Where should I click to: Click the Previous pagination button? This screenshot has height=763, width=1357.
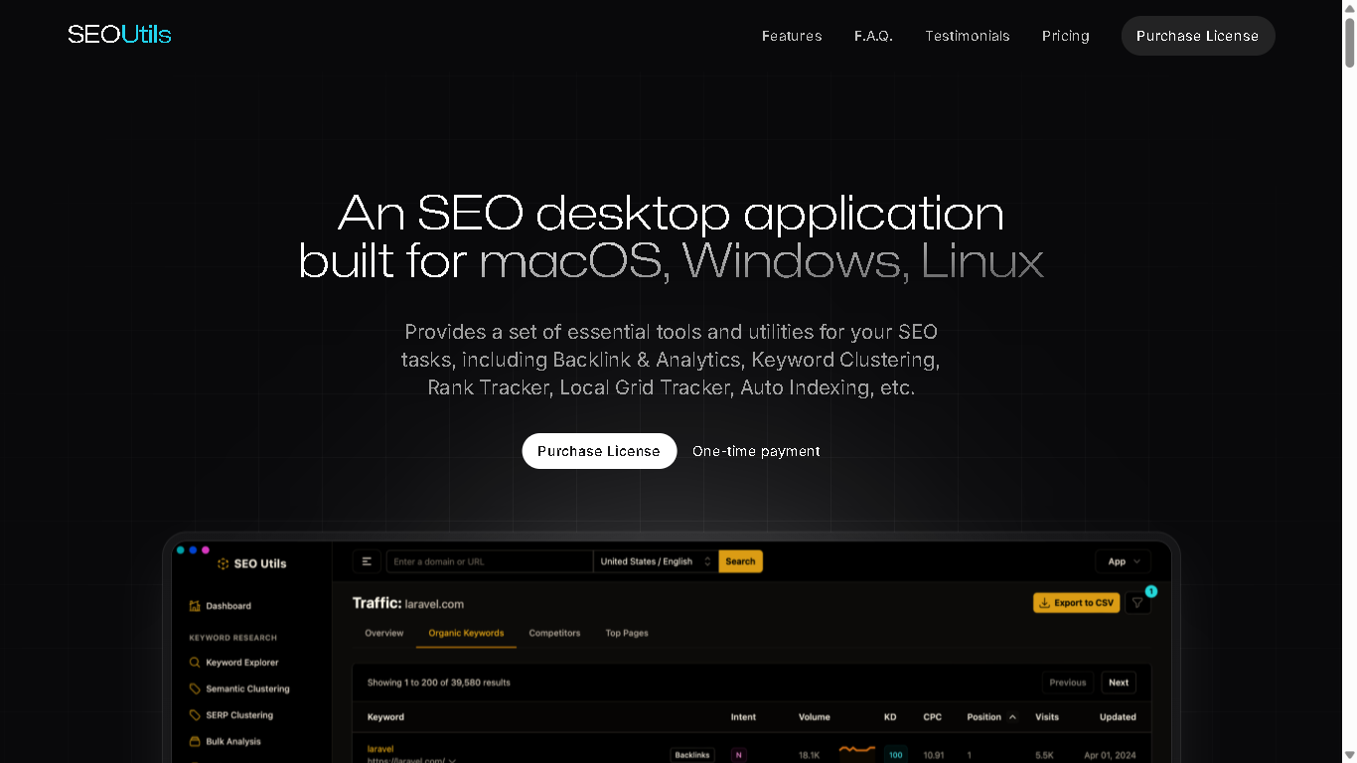(1068, 683)
